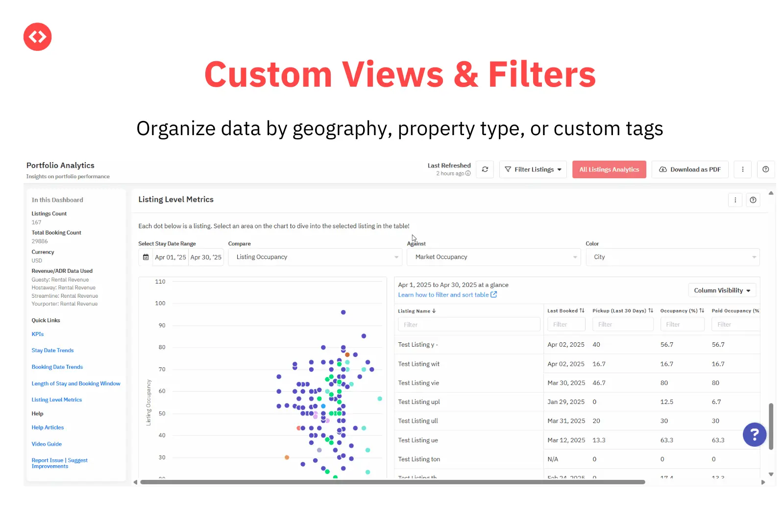Open Booking Date Trends quick link
The height and width of the screenshot is (522, 784).
click(x=57, y=367)
